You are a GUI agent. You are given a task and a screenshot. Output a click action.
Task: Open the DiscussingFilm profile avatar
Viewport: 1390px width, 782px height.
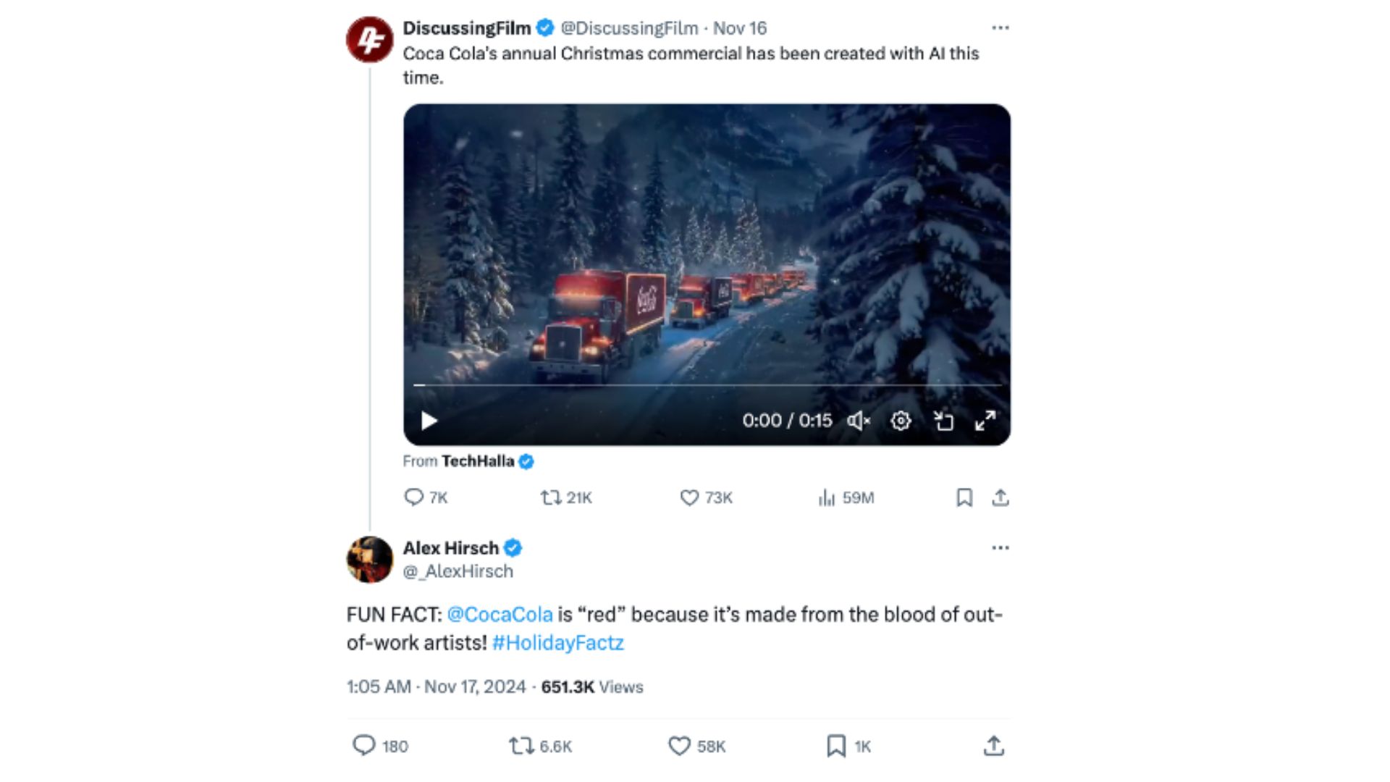[369, 39]
